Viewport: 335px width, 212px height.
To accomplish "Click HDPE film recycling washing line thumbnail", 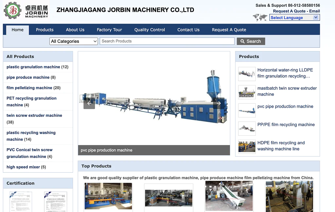I will [x=247, y=146].
